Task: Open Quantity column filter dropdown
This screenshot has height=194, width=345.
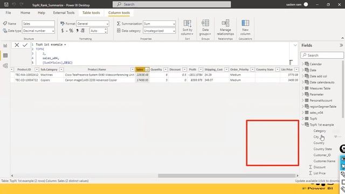Action: tap(165, 70)
